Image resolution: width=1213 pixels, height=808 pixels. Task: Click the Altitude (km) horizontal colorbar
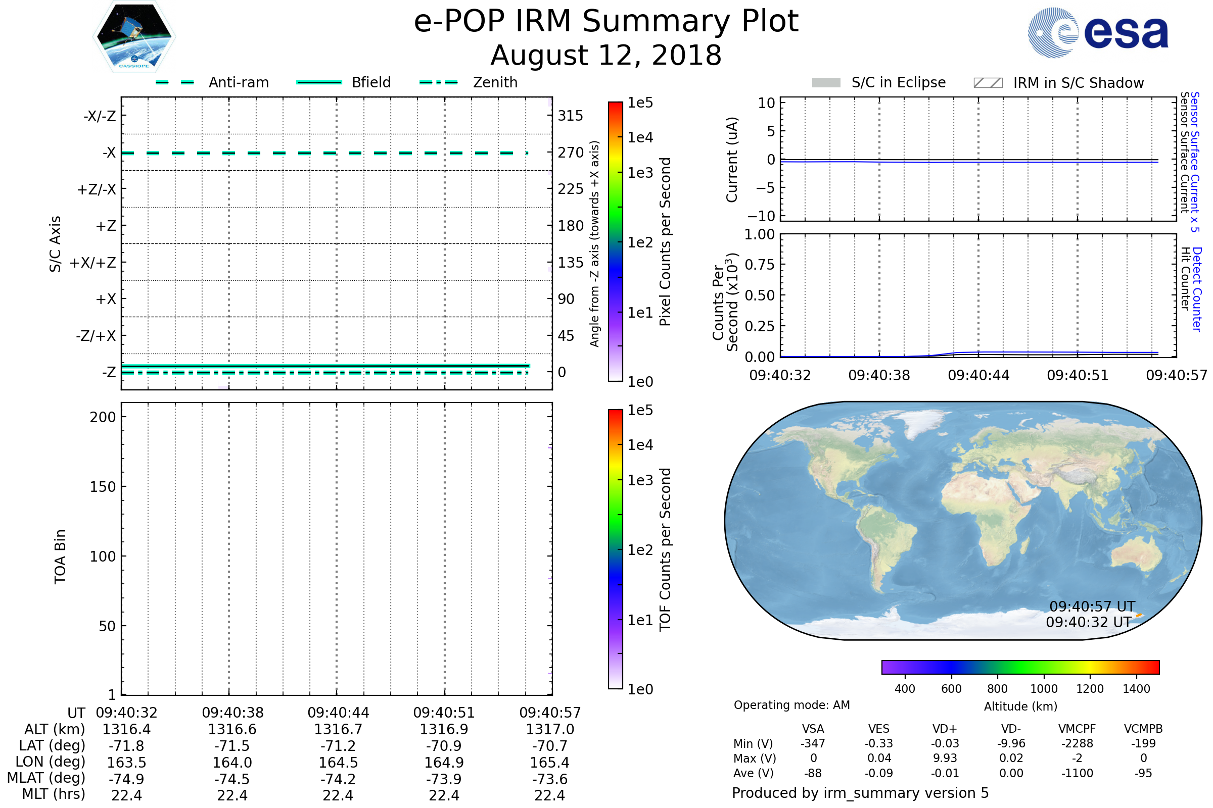(1020, 667)
